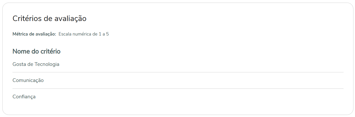Click the word "Escala" in metric value
Image resolution: width=355 pixels, height=117 pixels.
point(65,34)
